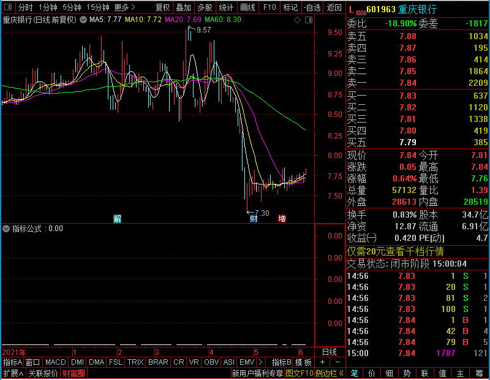
Task: Click the 财 marker on the chart
Action: [x=254, y=219]
